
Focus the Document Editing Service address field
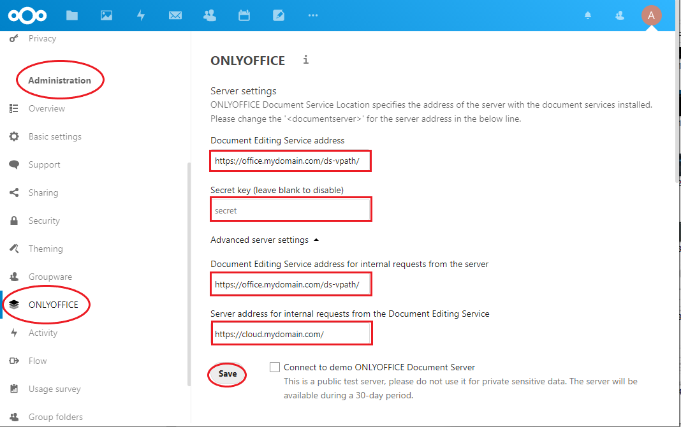(x=291, y=161)
